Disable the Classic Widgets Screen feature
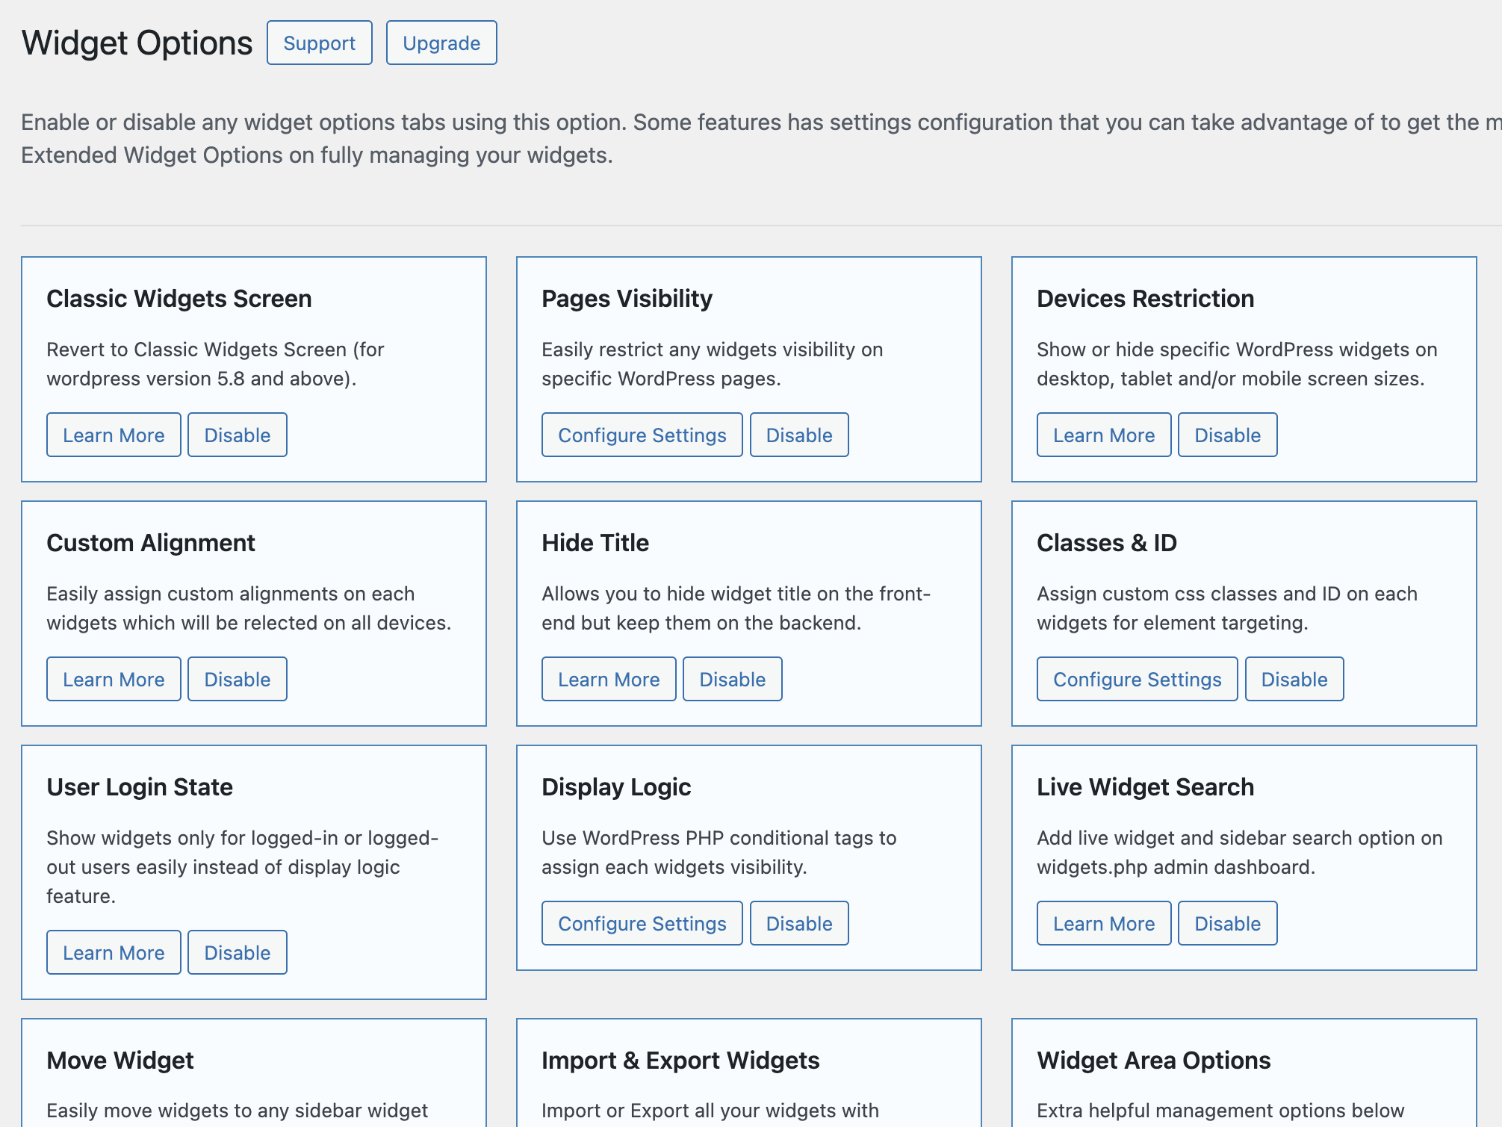Viewport: 1502px width, 1127px height. [x=237, y=435]
